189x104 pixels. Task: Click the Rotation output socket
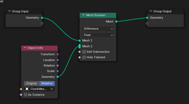[x=57, y=65]
